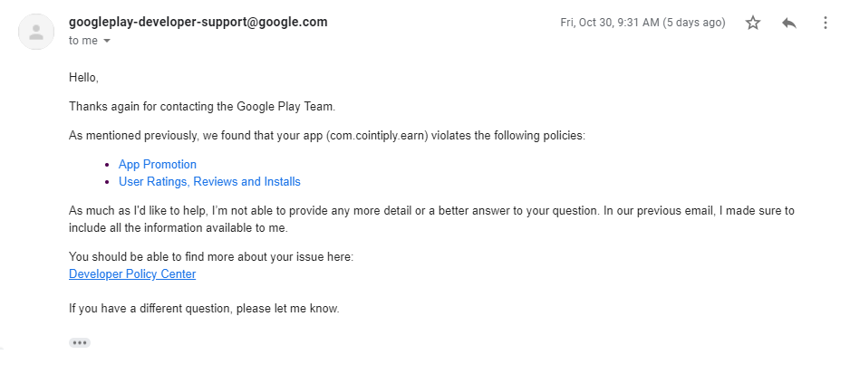The width and height of the screenshot is (850, 374).
Task: Click "You should be able to find more" line
Action: point(211,256)
